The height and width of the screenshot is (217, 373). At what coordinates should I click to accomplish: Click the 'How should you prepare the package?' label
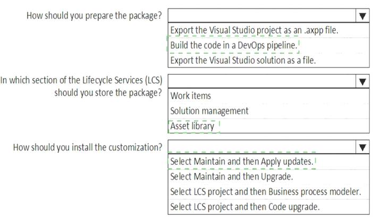(94, 16)
